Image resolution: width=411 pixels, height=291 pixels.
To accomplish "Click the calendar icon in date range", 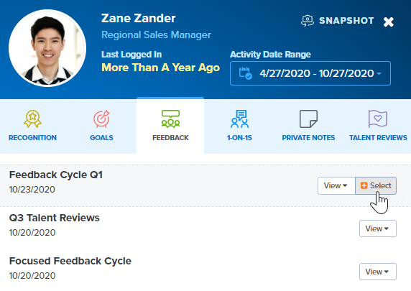I will (x=246, y=73).
